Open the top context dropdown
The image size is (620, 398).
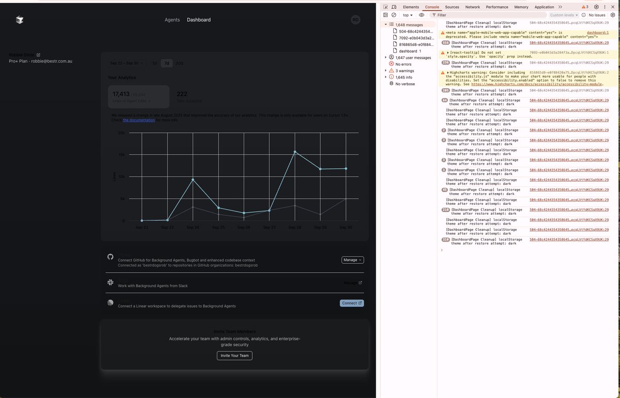(408, 15)
